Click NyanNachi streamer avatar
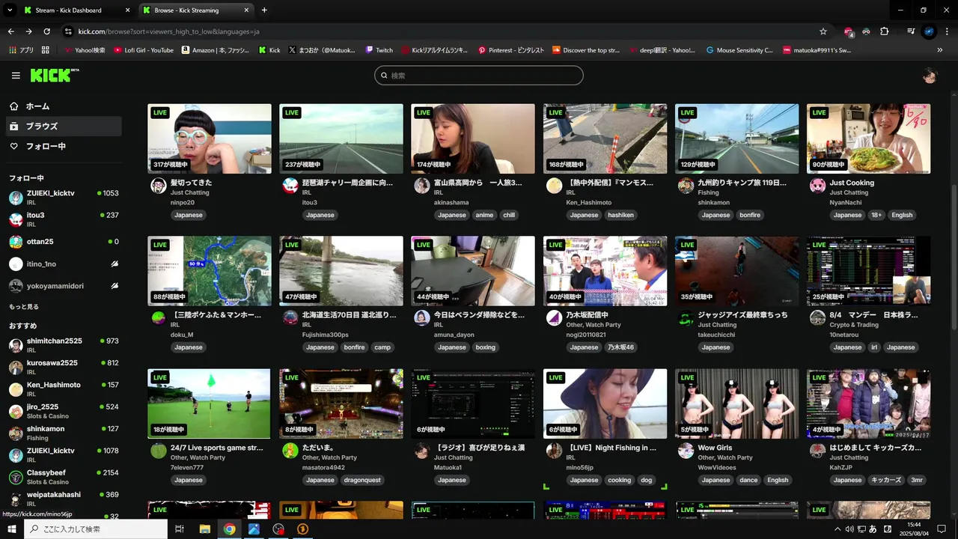The height and width of the screenshot is (539, 958). pos(817,186)
